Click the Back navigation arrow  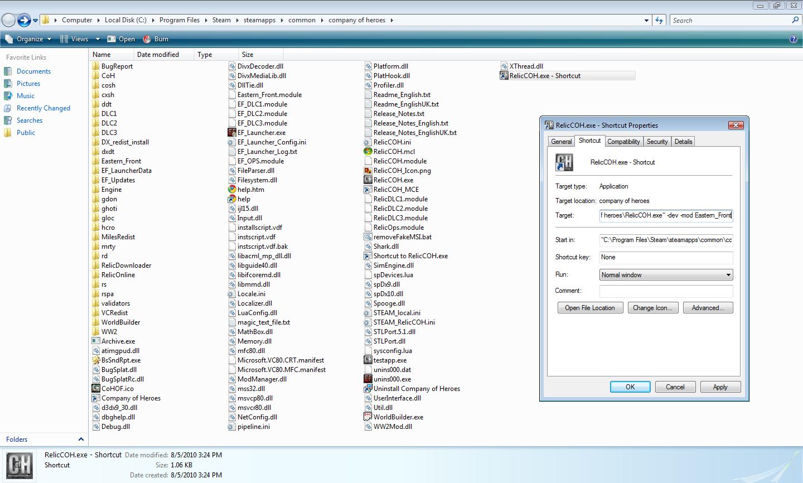8,21
